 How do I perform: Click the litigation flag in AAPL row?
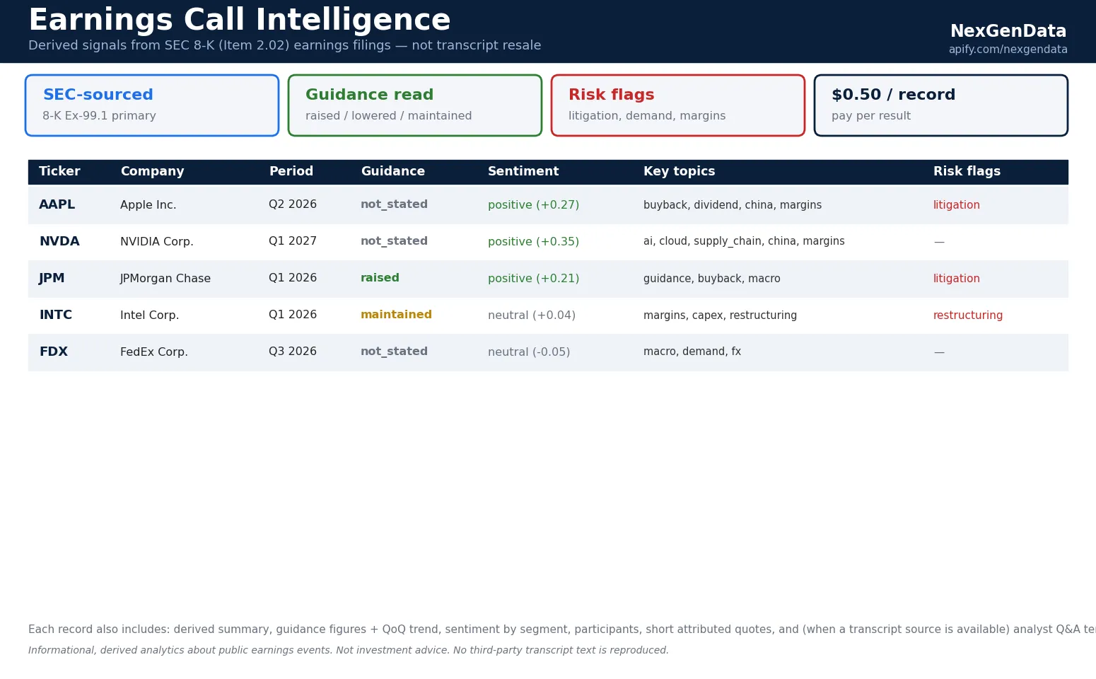click(957, 204)
